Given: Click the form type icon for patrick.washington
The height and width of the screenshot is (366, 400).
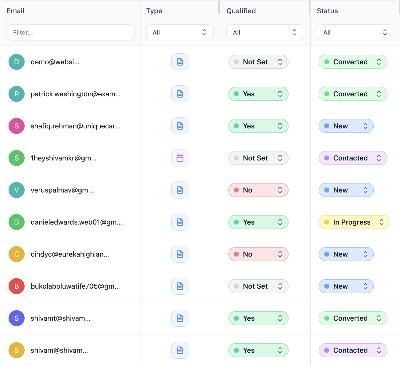Looking at the screenshot, I should click(x=180, y=94).
